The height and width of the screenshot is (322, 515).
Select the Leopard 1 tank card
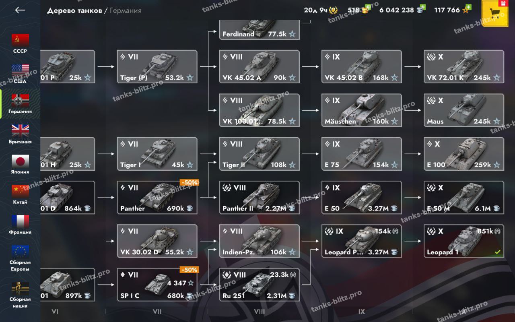pos(464,241)
